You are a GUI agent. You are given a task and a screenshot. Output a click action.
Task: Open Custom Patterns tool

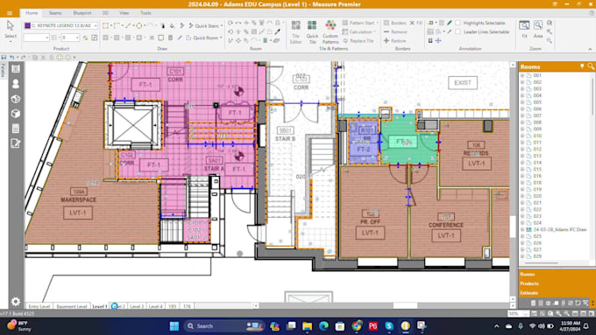[330, 31]
